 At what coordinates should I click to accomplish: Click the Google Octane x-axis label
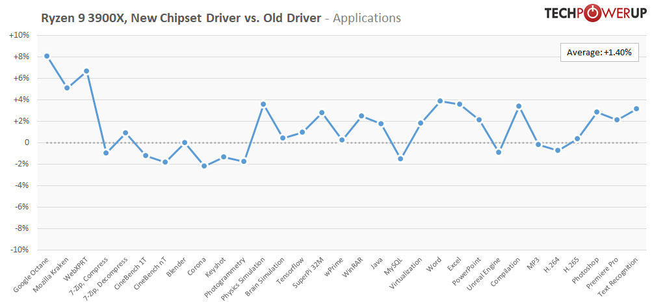pos(32,274)
